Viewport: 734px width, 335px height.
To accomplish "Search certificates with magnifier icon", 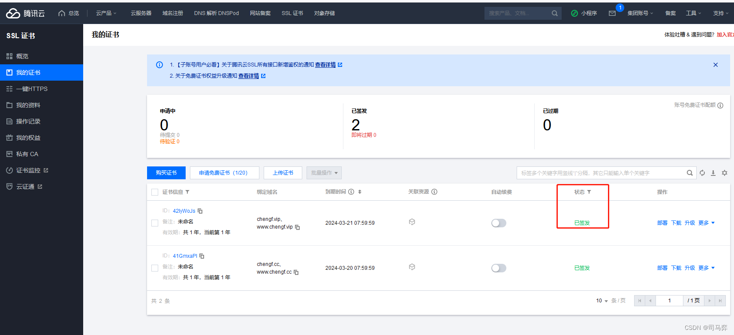I will 689,173.
